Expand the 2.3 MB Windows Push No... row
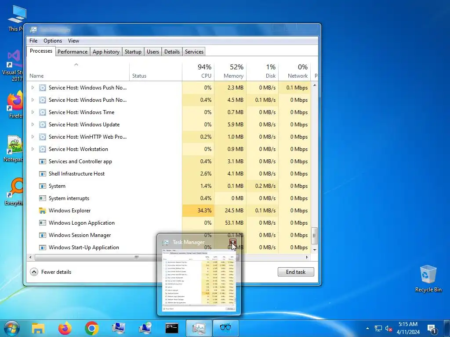450x337 pixels. pos(33,88)
